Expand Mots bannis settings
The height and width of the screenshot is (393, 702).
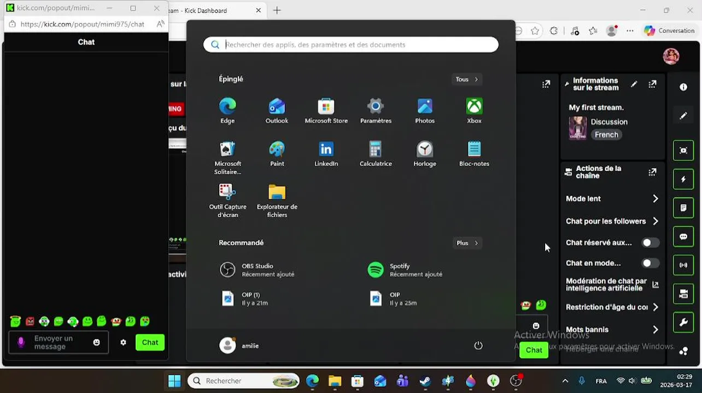pyautogui.click(x=612, y=329)
